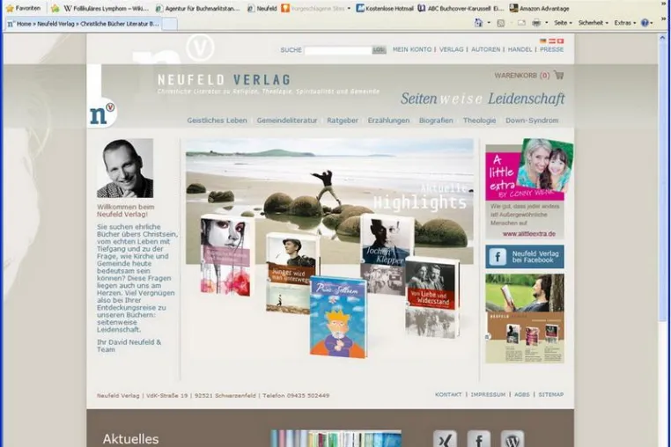Open Geistliches Leben category
This screenshot has height=447, width=671.
[217, 121]
